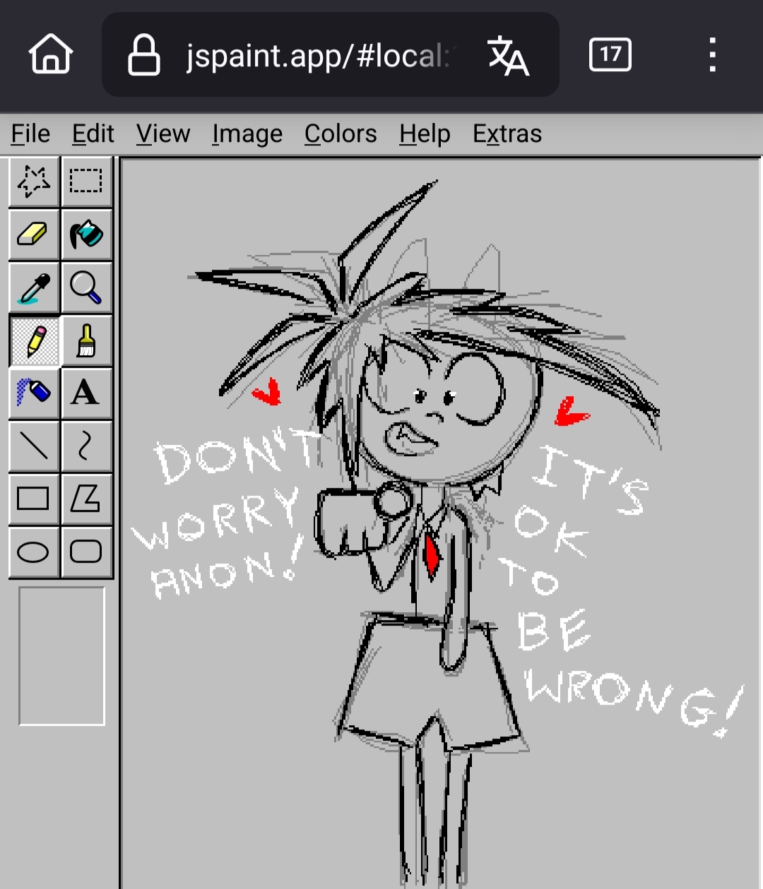Activate the Pick Color eyedropper tool
This screenshot has width=763, height=889.
click(x=34, y=287)
